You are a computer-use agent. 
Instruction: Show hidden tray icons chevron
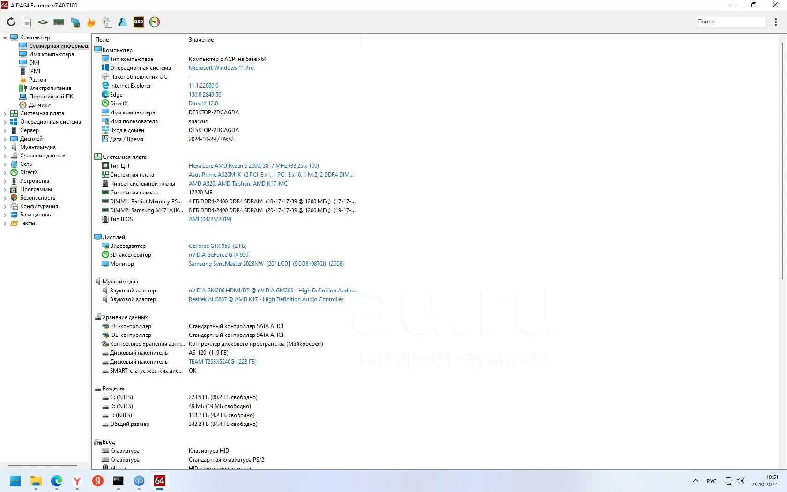tap(696, 481)
